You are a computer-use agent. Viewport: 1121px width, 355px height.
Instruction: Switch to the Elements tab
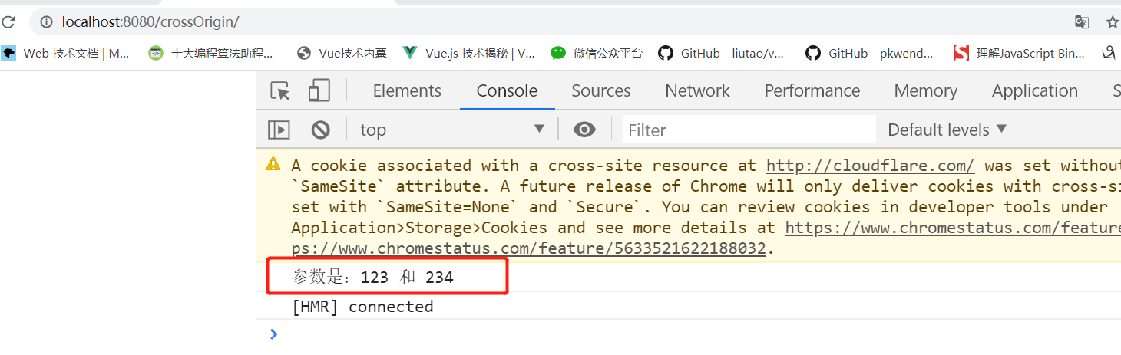(x=407, y=90)
